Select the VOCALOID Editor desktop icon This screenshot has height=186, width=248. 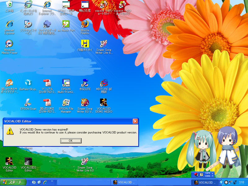(x=9, y=165)
